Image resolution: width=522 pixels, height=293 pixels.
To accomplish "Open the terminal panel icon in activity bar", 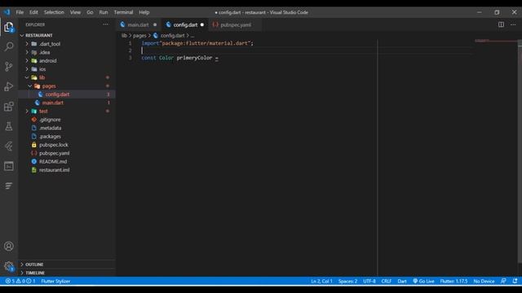I will point(9,166).
